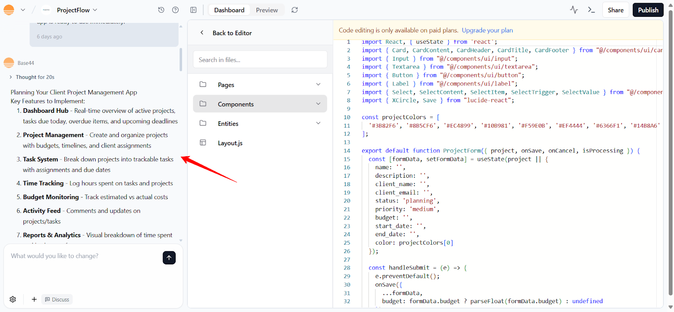Click the Entities folder icon
Image resolution: width=674 pixels, height=312 pixels.
(203, 123)
